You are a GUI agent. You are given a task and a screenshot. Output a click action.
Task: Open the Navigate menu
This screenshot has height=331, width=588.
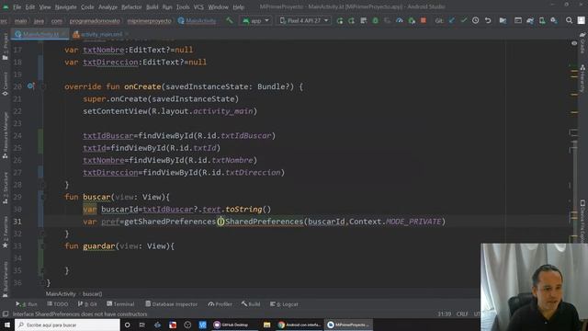65,7
